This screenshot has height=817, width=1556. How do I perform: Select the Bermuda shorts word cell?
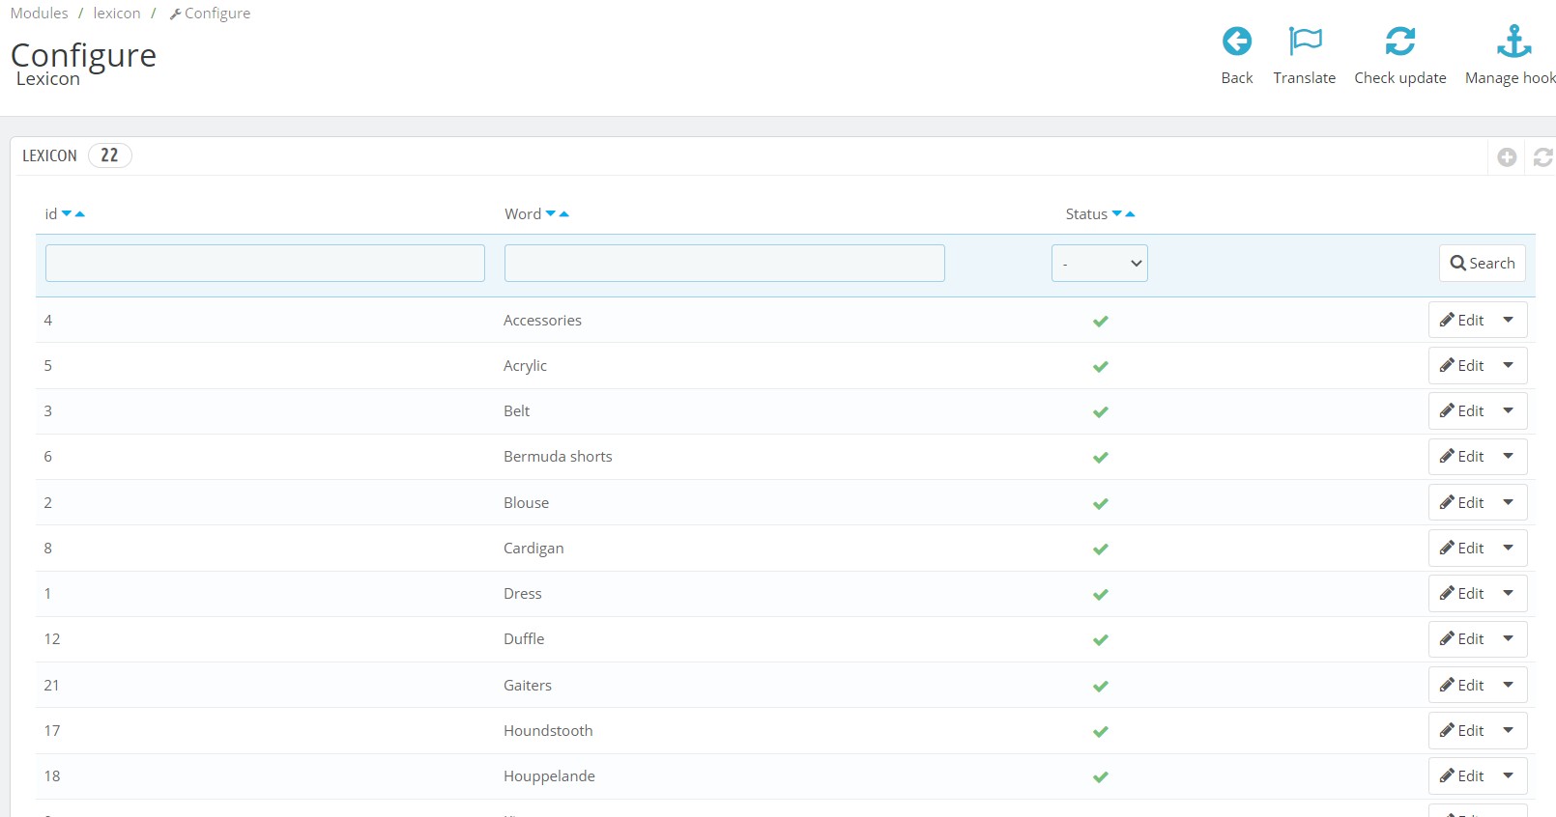(558, 457)
